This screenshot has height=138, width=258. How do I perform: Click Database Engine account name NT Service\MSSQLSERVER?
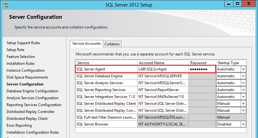point(163,76)
